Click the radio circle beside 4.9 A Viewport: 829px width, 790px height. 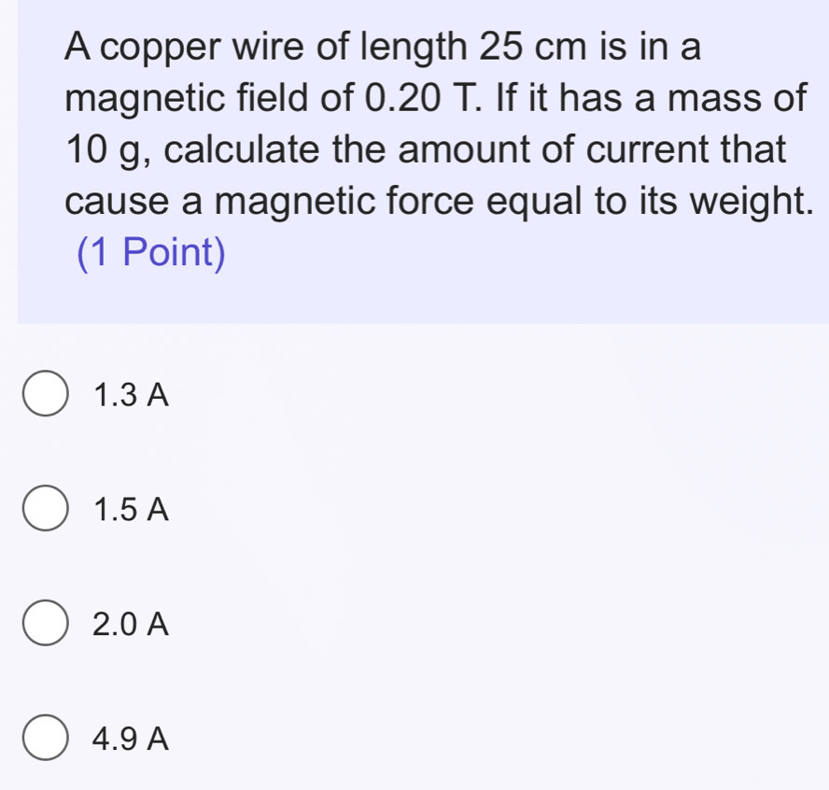tap(45, 739)
